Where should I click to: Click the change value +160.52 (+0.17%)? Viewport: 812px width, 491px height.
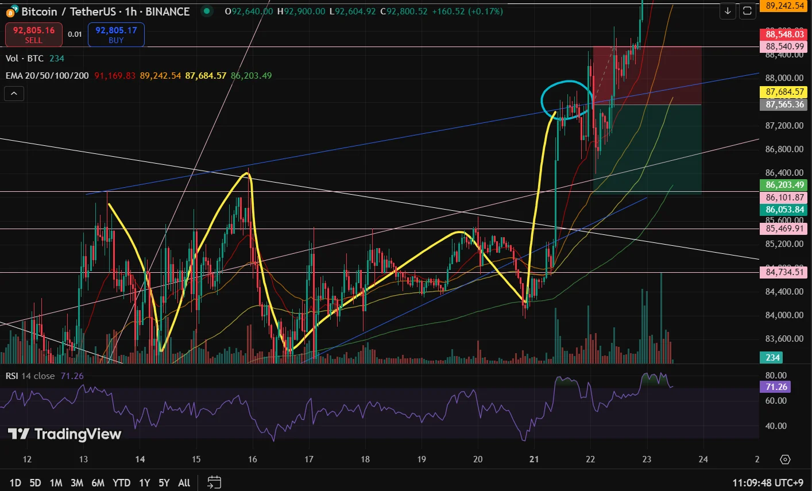point(467,11)
